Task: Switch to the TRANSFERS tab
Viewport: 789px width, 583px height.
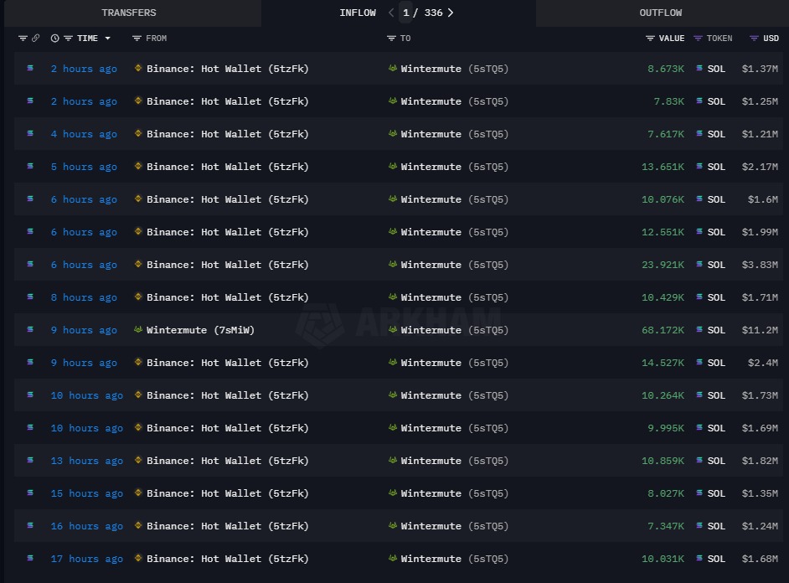Action: [x=131, y=13]
